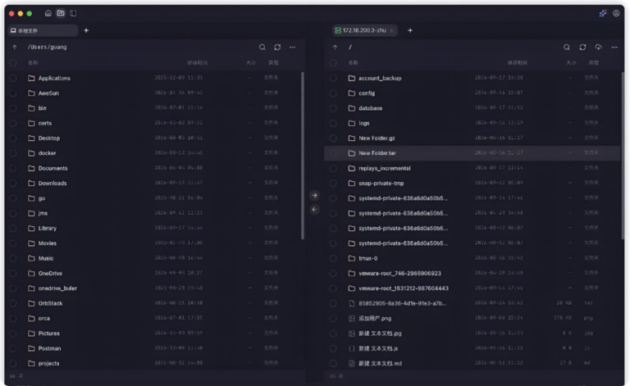Screen dimensions: 630x386
Task: Sort local files by 修改时间 column
Action: click(197, 63)
